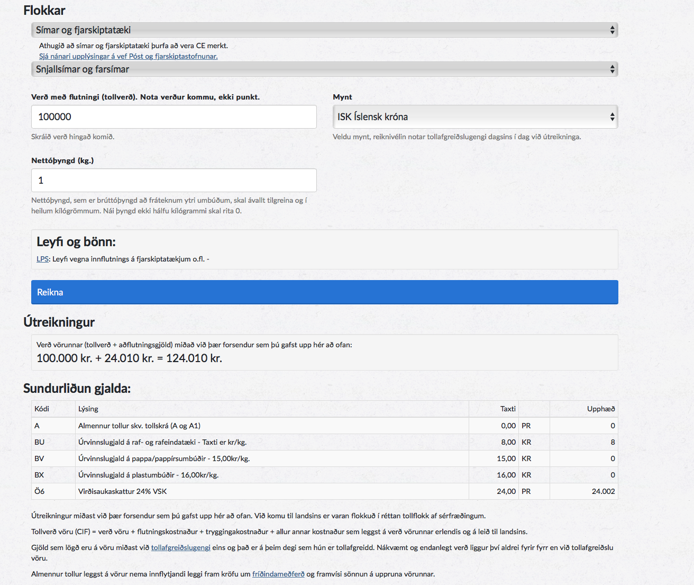This screenshot has height=585, width=694.
Task: Click the Kódi column header
Action: click(42, 409)
